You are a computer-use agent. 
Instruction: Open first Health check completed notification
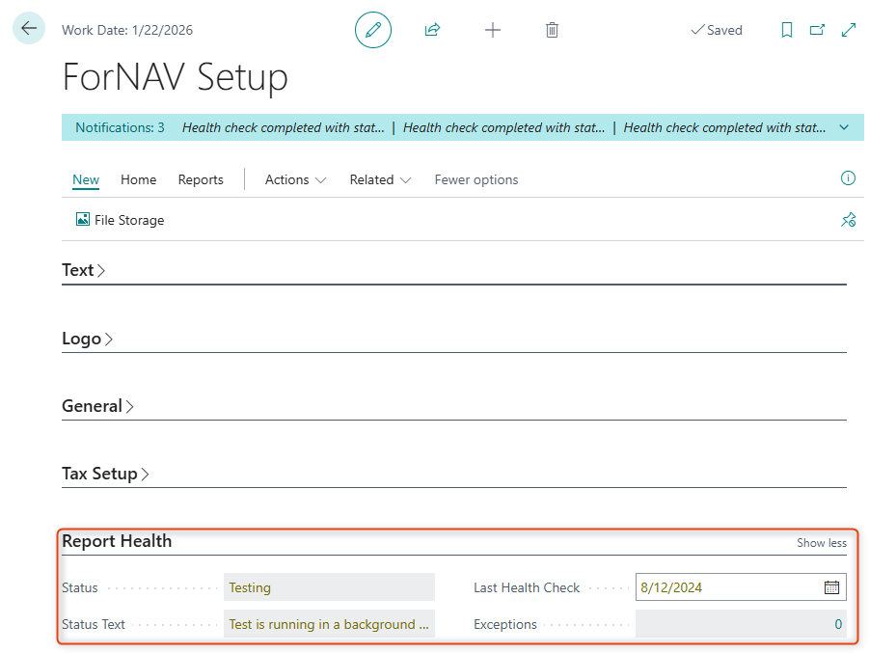(x=284, y=127)
